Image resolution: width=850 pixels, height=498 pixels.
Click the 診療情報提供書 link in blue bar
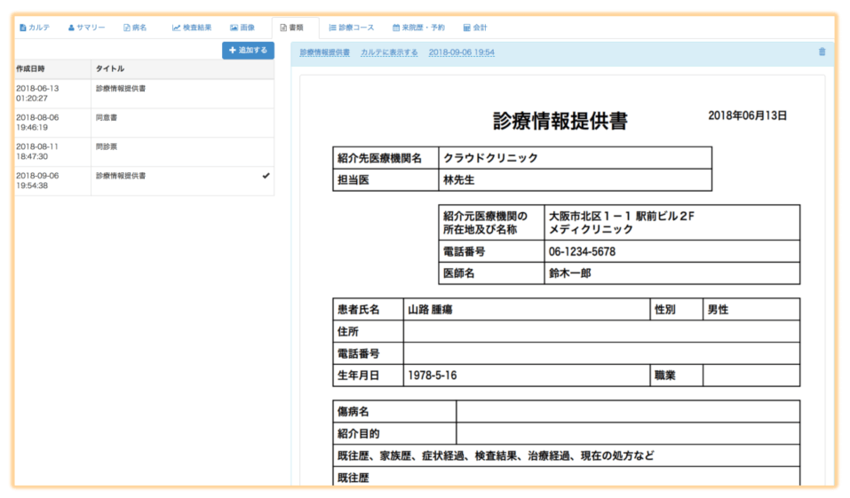[x=324, y=53]
